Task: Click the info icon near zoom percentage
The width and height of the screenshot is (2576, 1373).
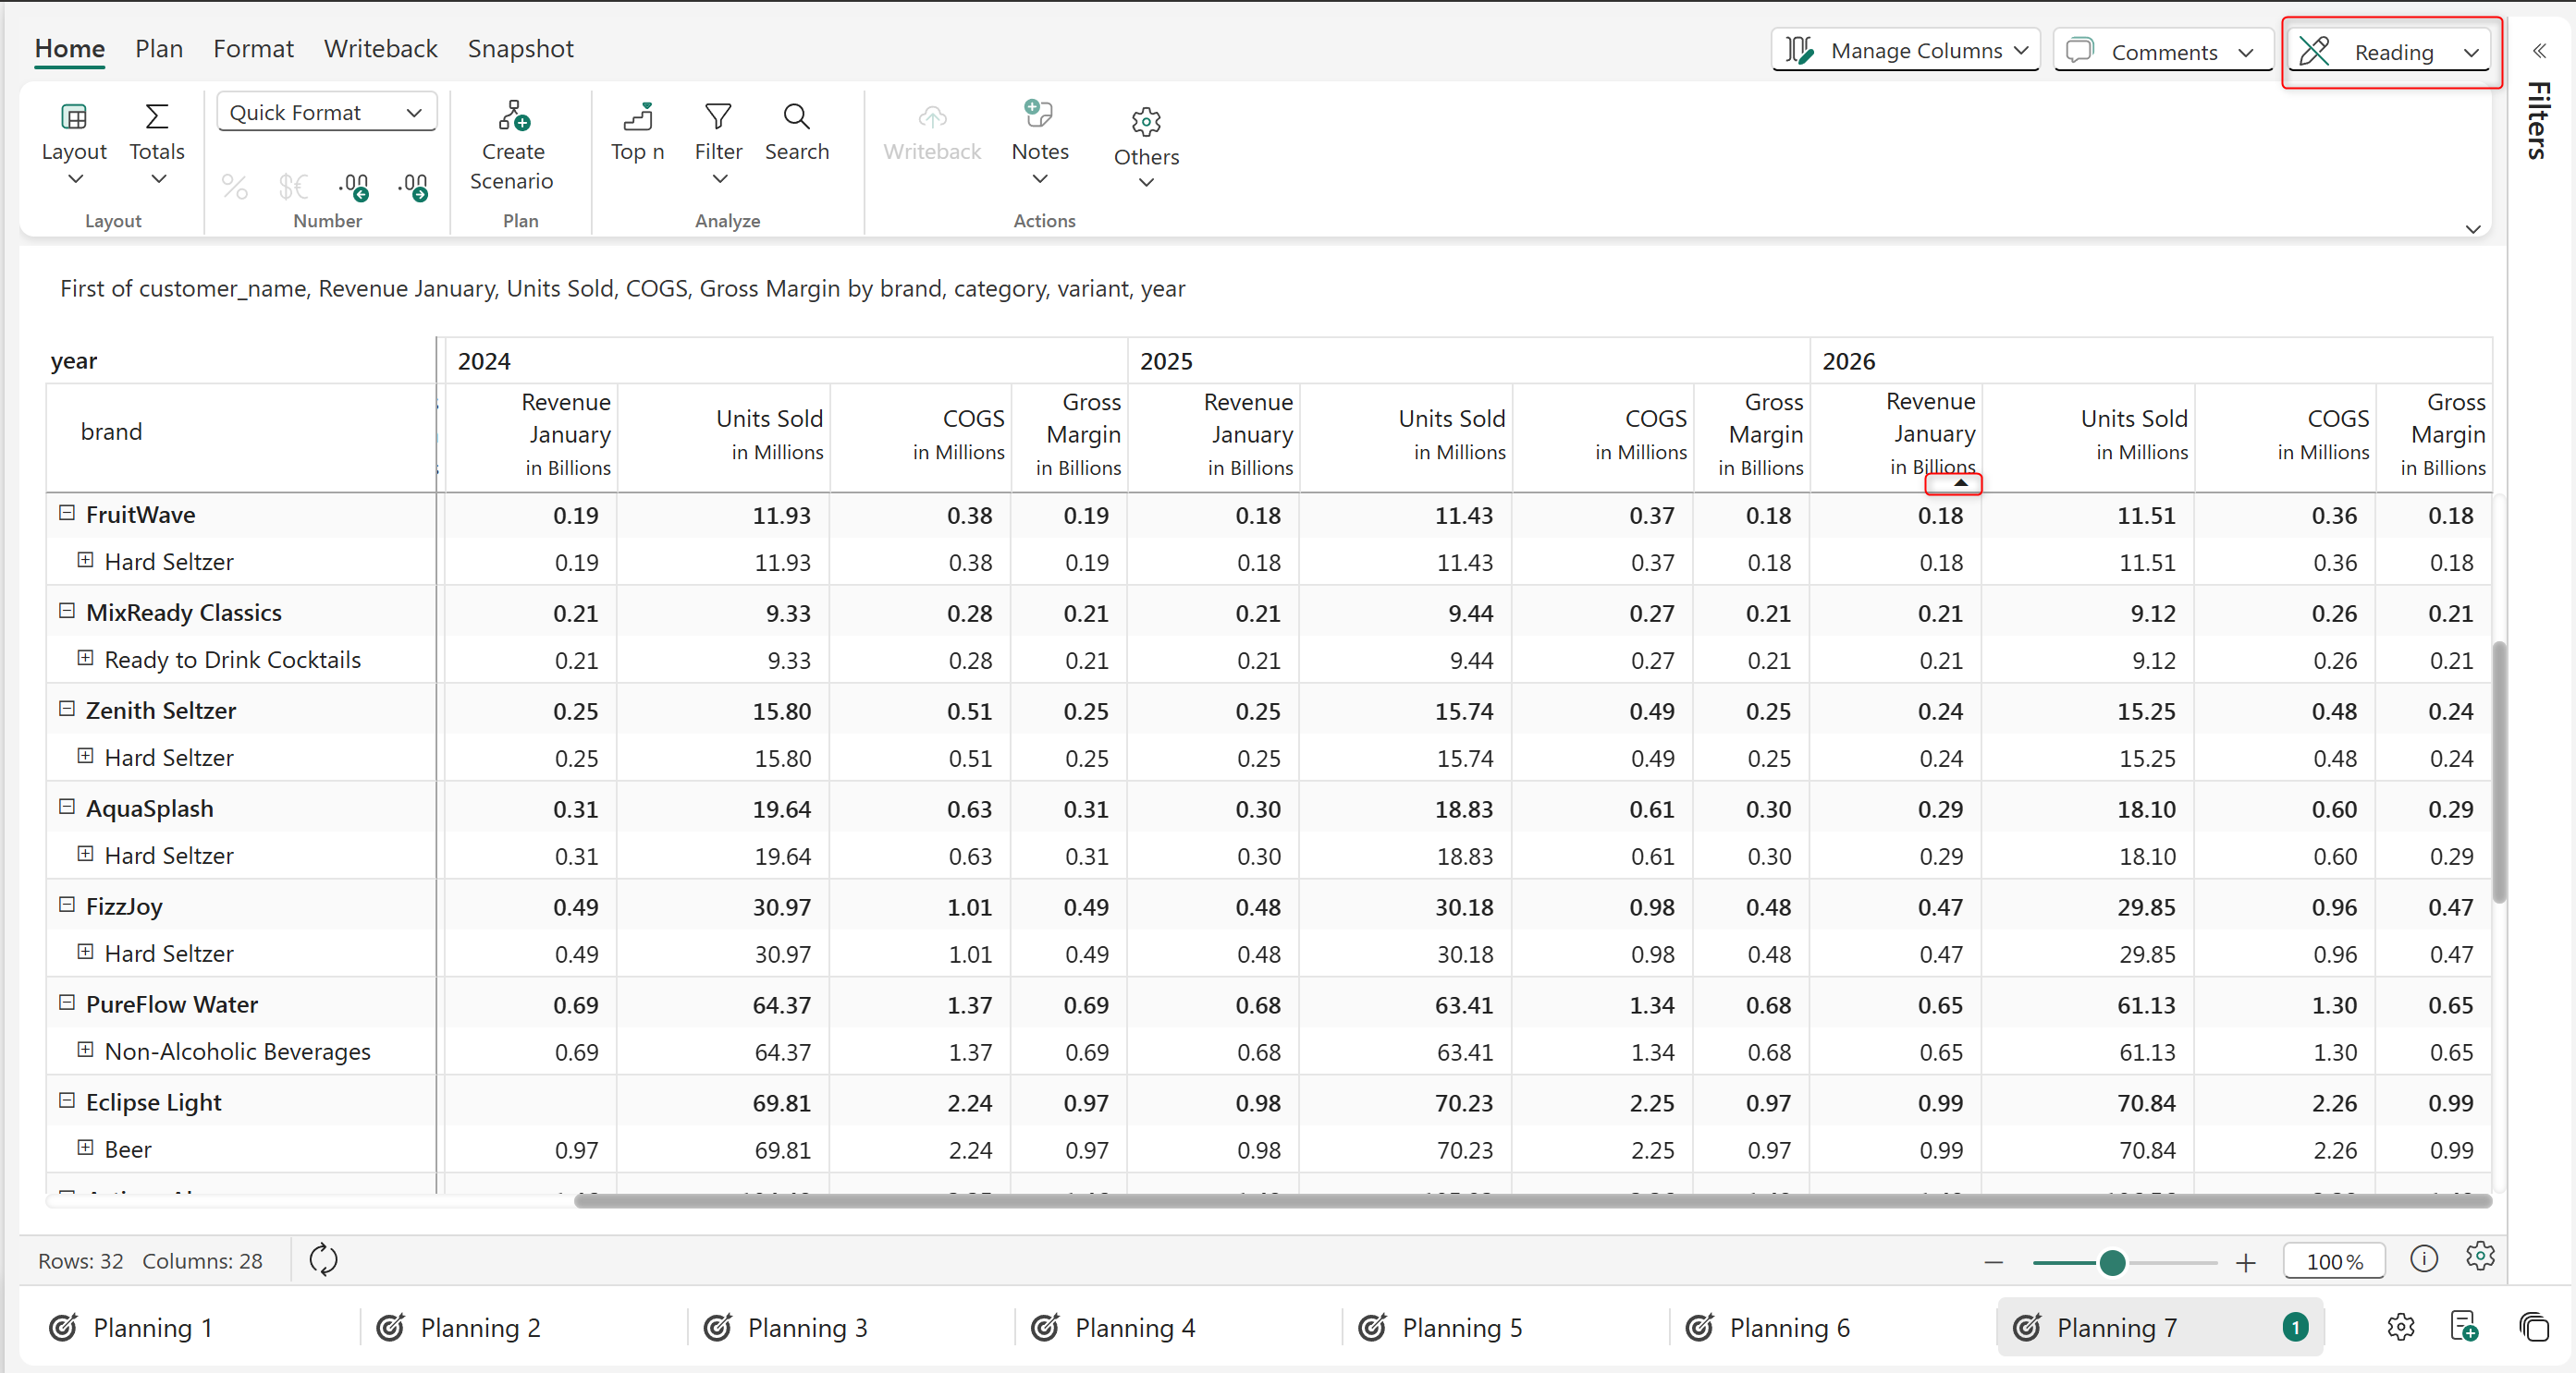Action: pyautogui.click(x=2423, y=1259)
